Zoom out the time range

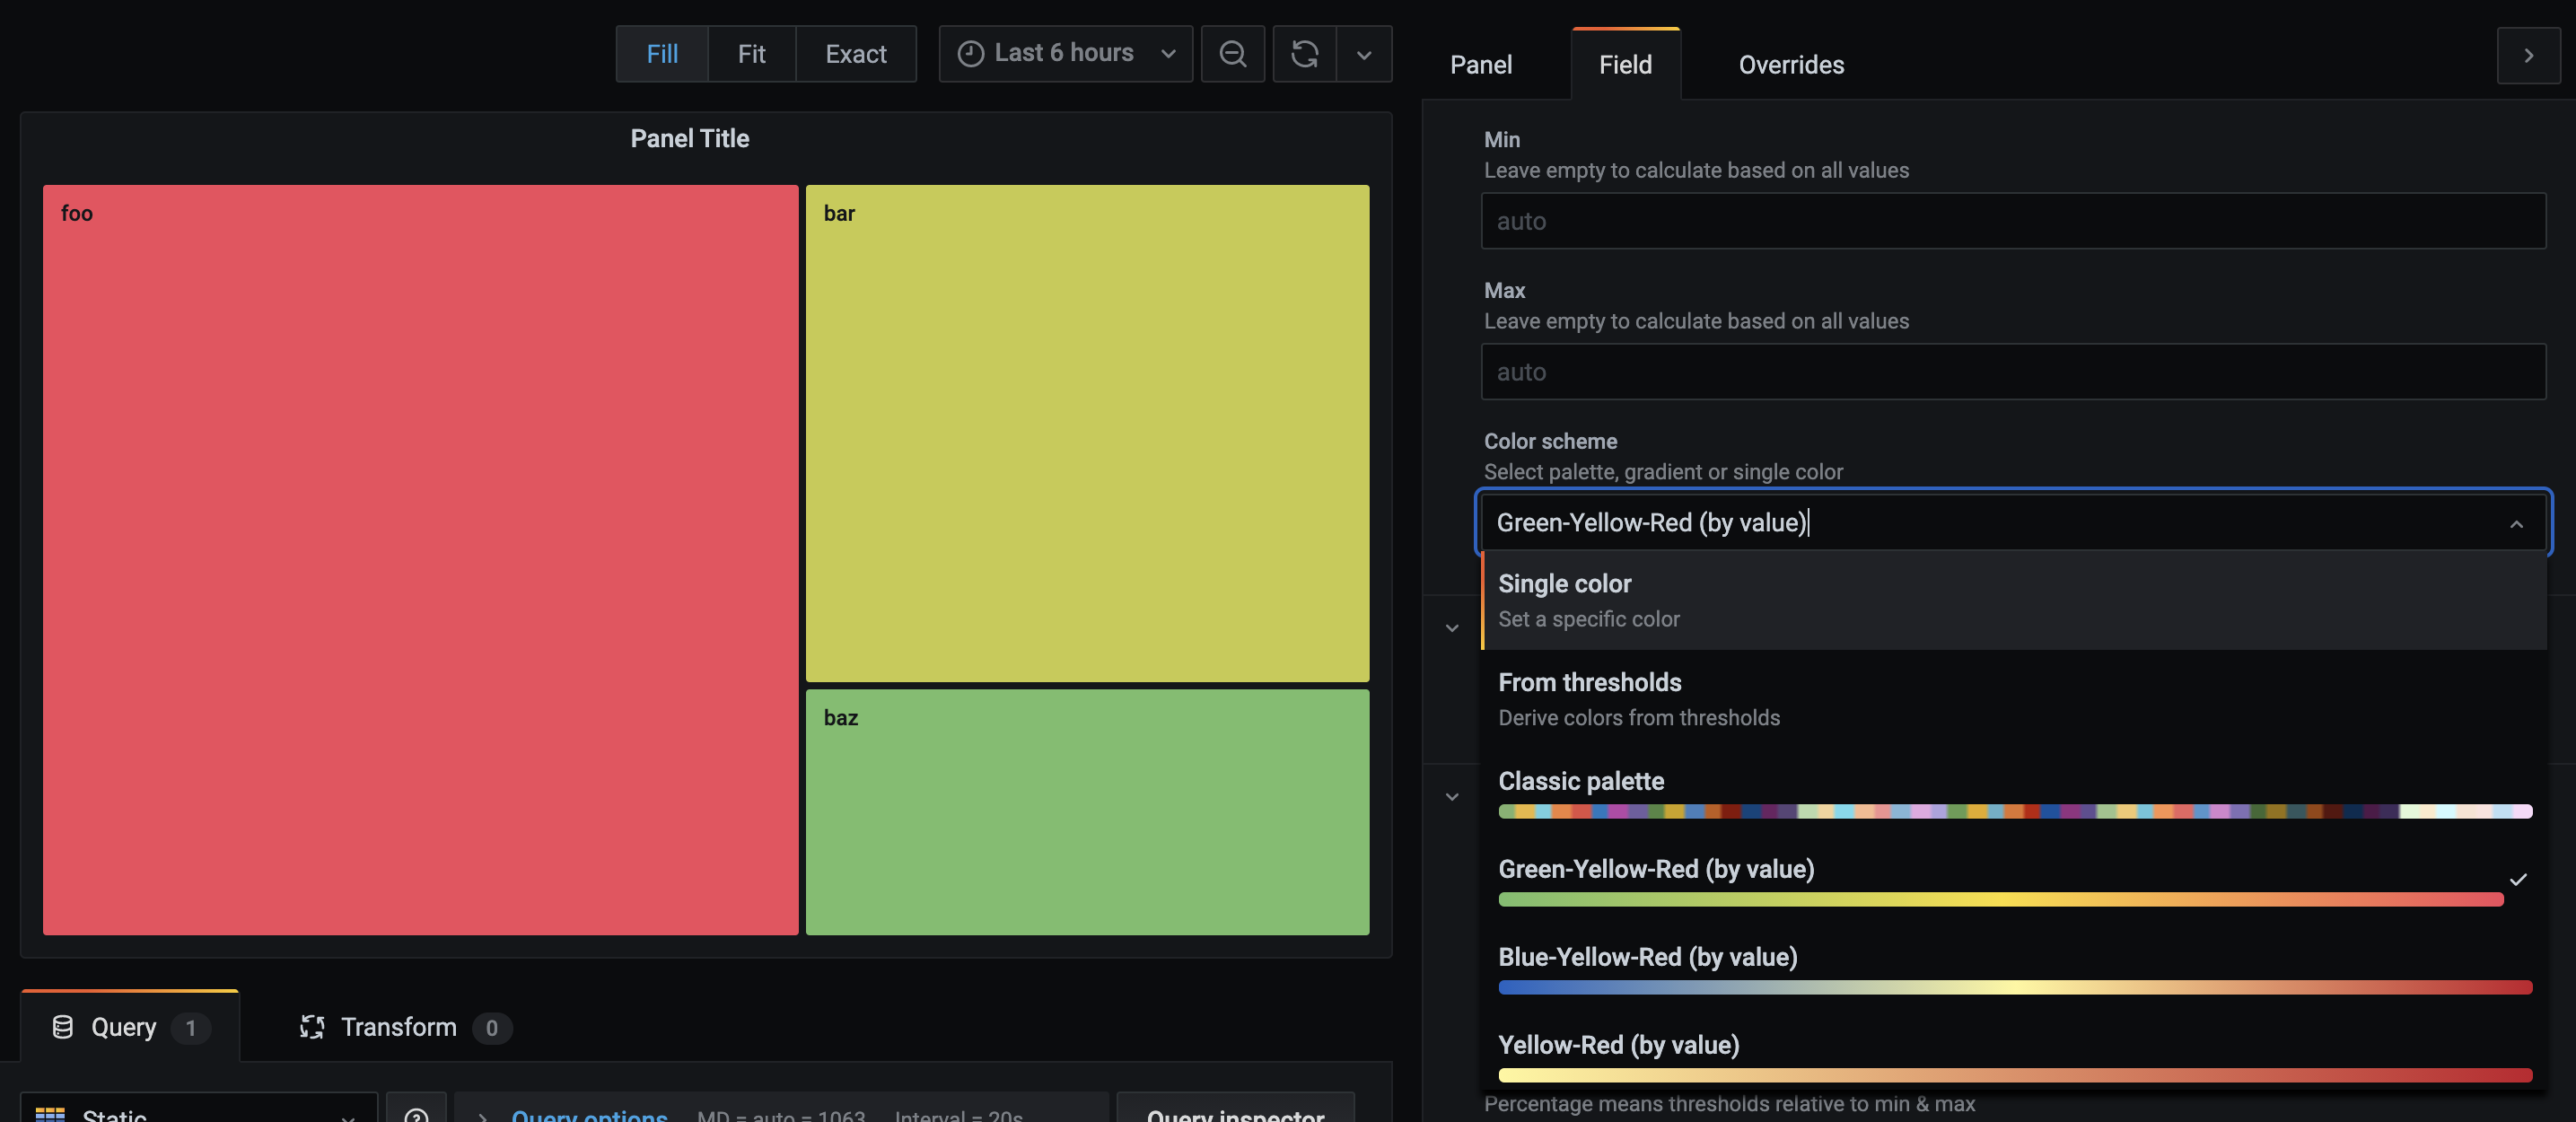[x=1233, y=54]
